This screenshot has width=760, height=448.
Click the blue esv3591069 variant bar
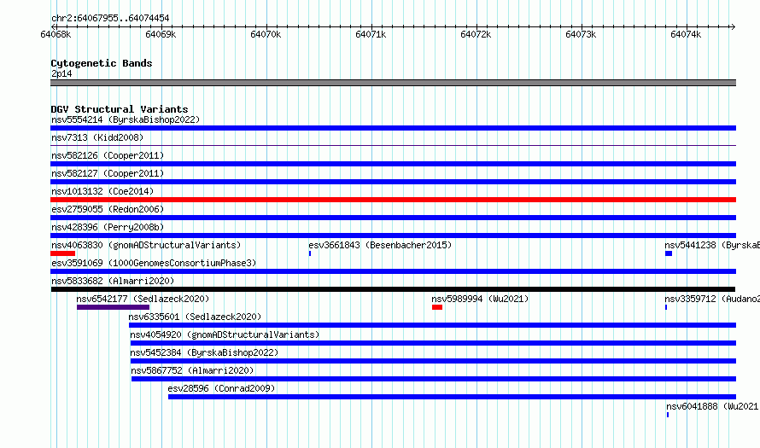(393, 271)
